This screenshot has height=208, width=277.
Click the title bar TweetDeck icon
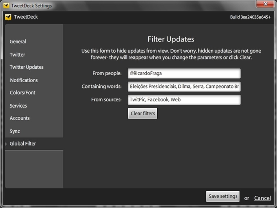[x=6, y=6]
